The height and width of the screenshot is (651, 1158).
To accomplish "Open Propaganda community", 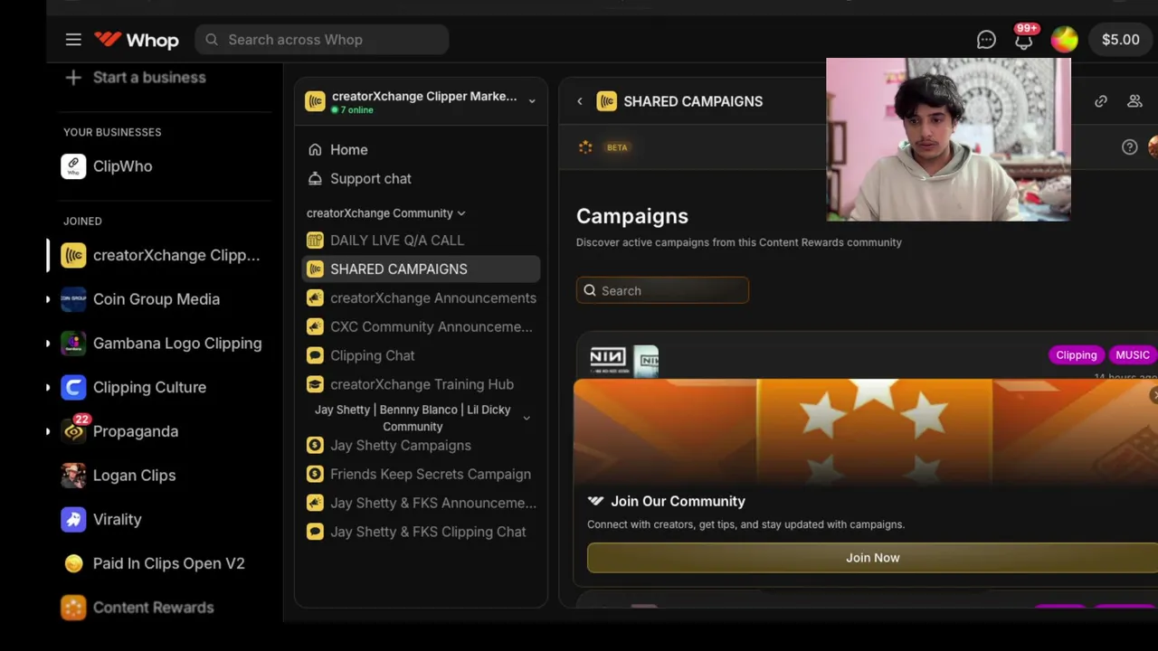I will (x=120, y=431).
